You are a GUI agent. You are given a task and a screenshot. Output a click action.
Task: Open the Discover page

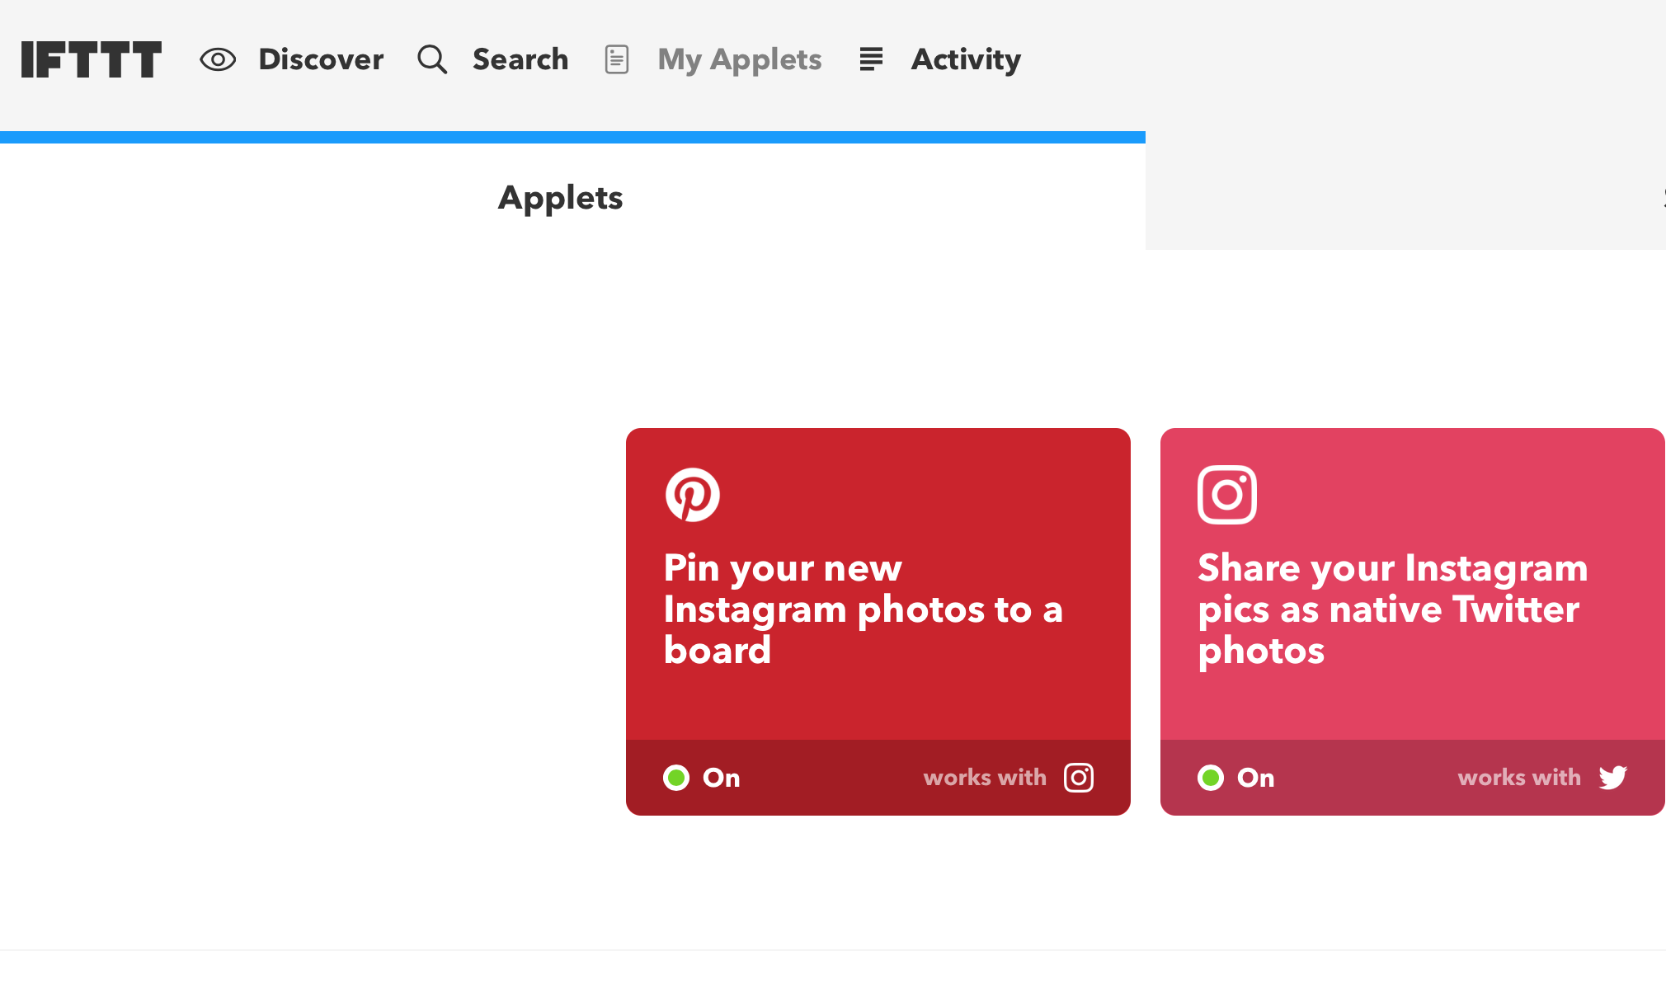pyautogui.click(x=321, y=59)
